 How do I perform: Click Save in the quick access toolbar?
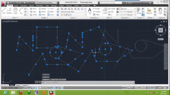coord(14,3)
